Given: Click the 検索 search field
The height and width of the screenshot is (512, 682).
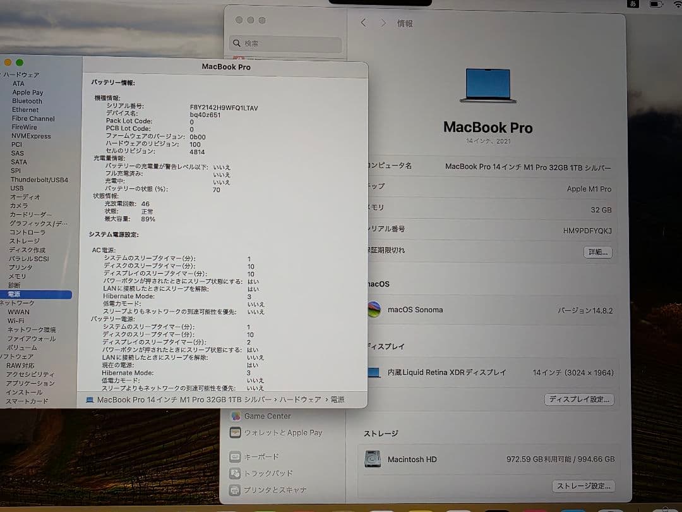Looking at the screenshot, I should click(285, 44).
